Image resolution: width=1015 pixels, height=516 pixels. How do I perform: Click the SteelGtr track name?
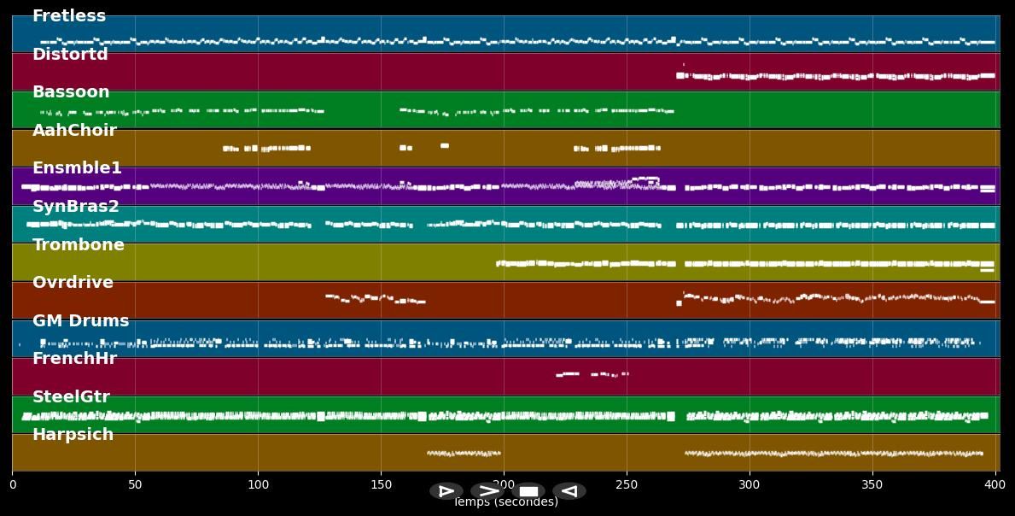coord(71,397)
